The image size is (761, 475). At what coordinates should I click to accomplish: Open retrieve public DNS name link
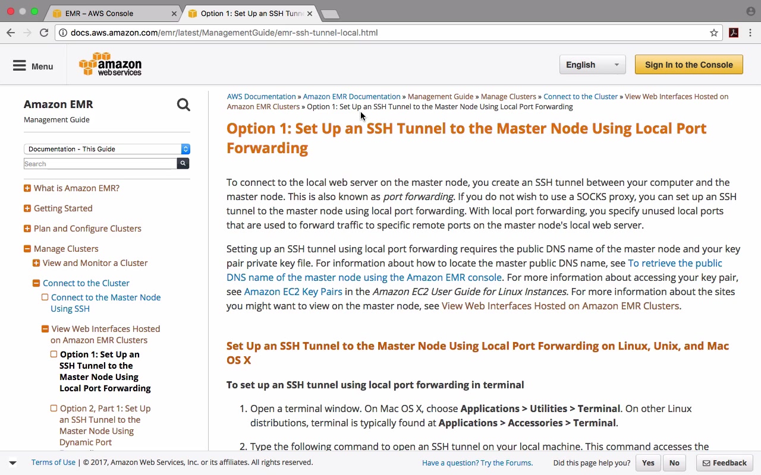tap(474, 270)
